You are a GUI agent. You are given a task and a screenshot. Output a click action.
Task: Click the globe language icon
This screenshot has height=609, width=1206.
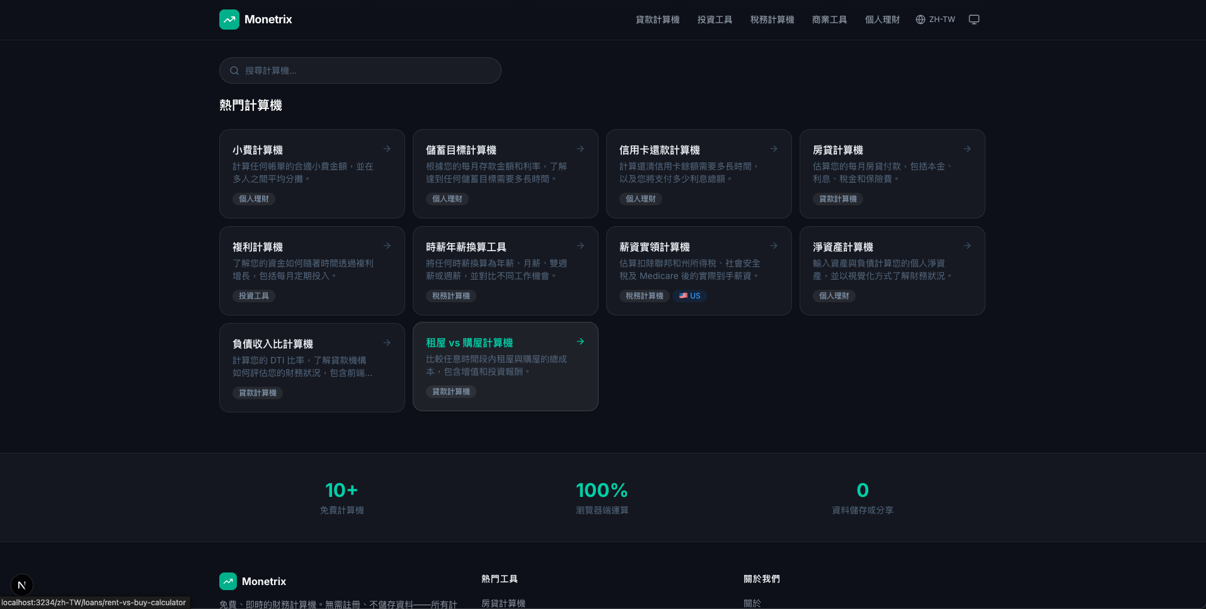(921, 20)
